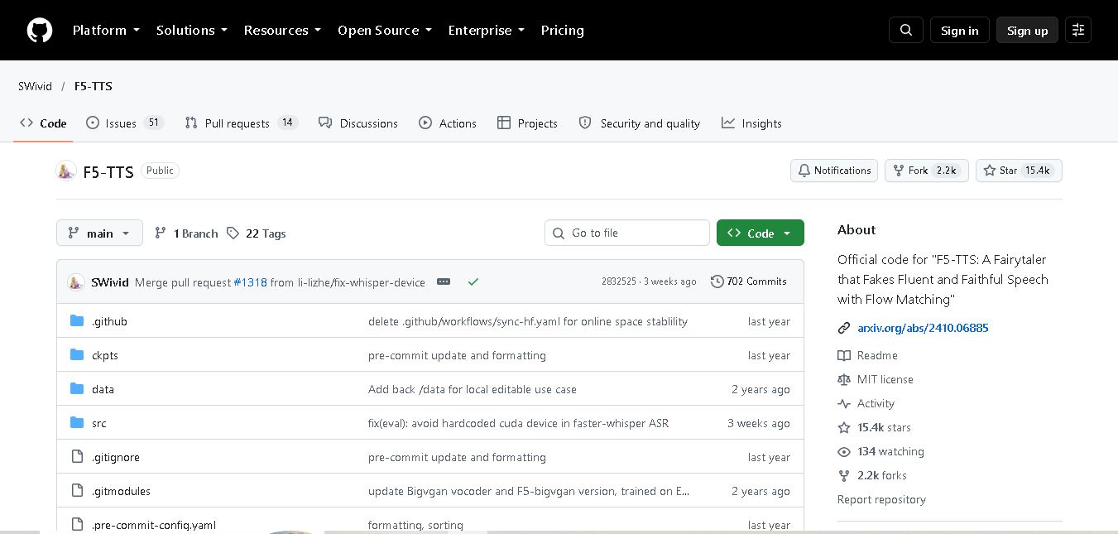Screen dimensions: 1118x534
Task: Switch to the Discussions tab
Action: [358, 123]
